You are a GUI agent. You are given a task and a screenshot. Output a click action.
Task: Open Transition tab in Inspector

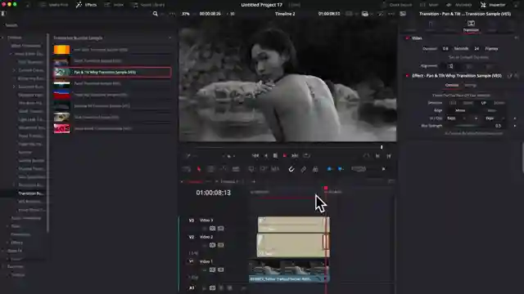(471, 26)
